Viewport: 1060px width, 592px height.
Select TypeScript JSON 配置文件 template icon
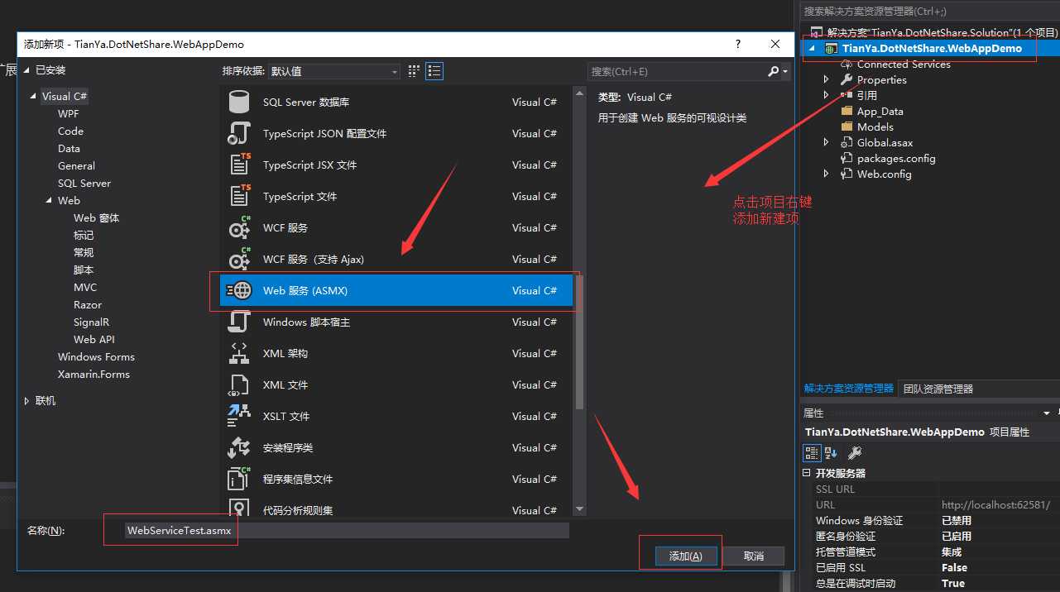click(x=239, y=133)
